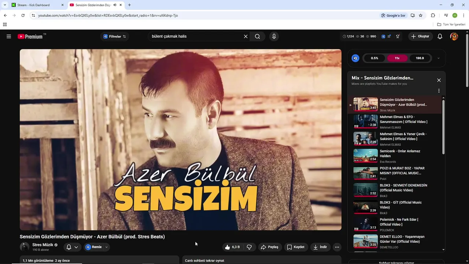Play Semicenk - Onlar Anlamaz Halden
469x264 pixels.
pyautogui.click(x=396, y=156)
